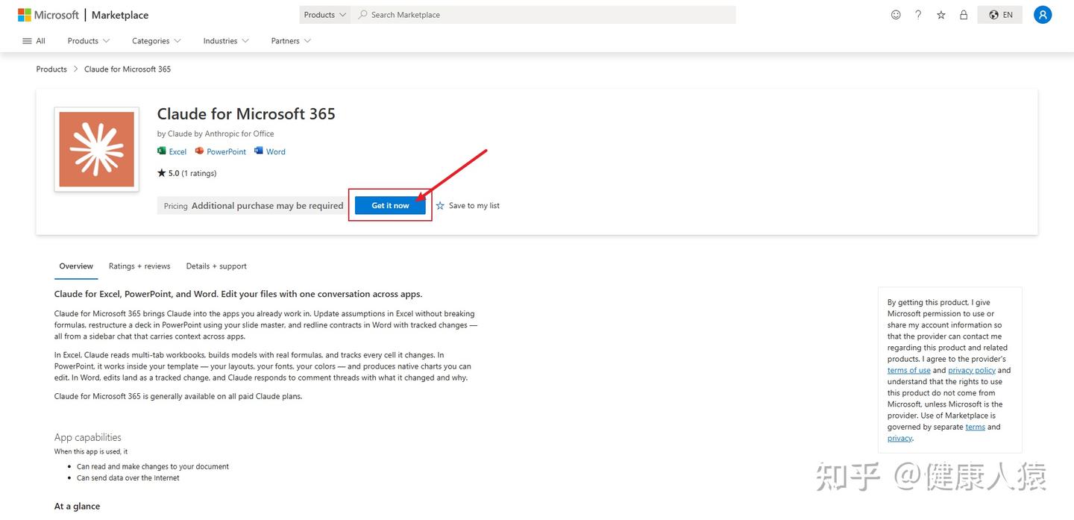Viewport: 1074px width, 520px height.
Task: Click the PowerPoint icon link
Action: [x=220, y=151]
